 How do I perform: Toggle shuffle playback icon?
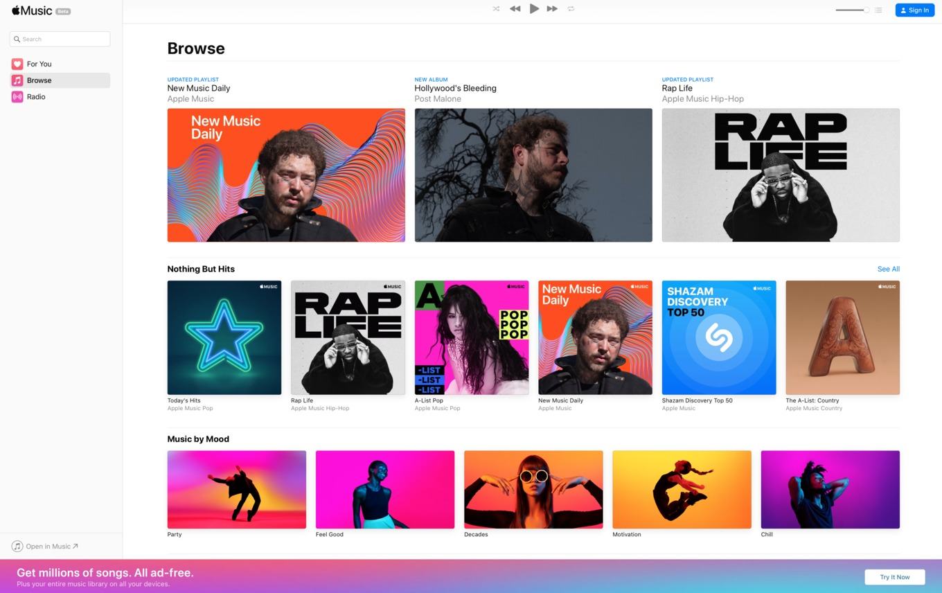[496, 9]
